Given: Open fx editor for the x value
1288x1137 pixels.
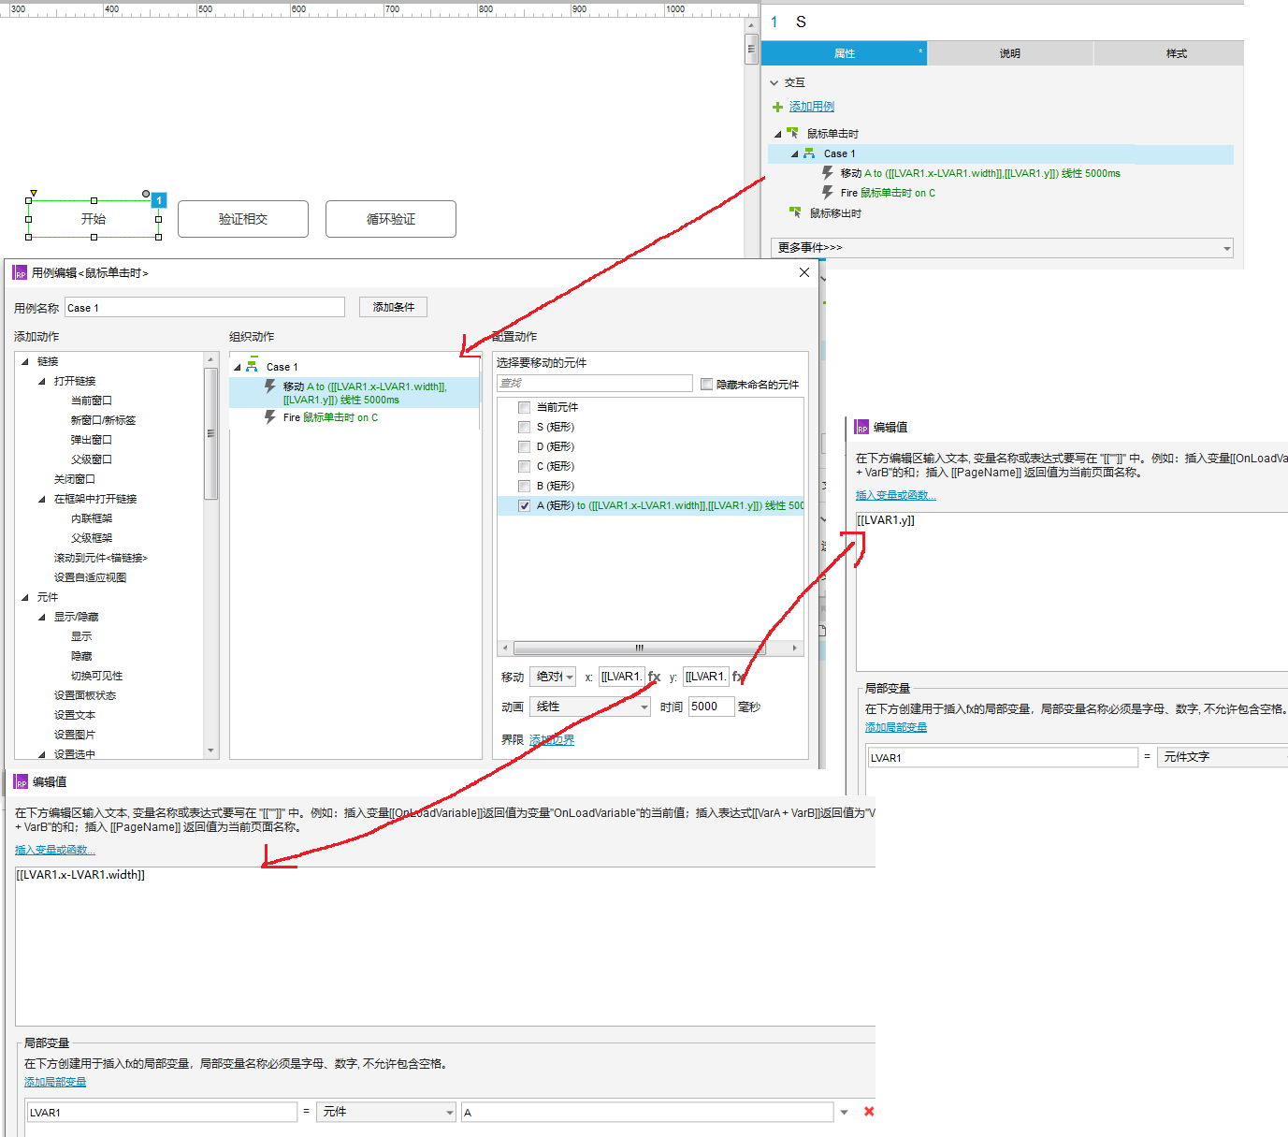Looking at the screenshot, I should coord(654,677).
